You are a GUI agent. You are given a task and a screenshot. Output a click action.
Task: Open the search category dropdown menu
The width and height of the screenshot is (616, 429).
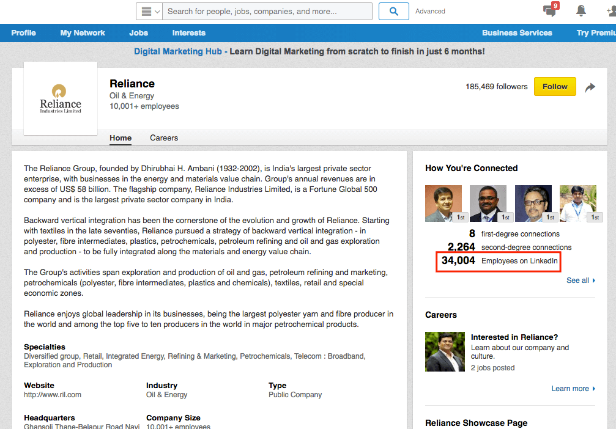149,12
